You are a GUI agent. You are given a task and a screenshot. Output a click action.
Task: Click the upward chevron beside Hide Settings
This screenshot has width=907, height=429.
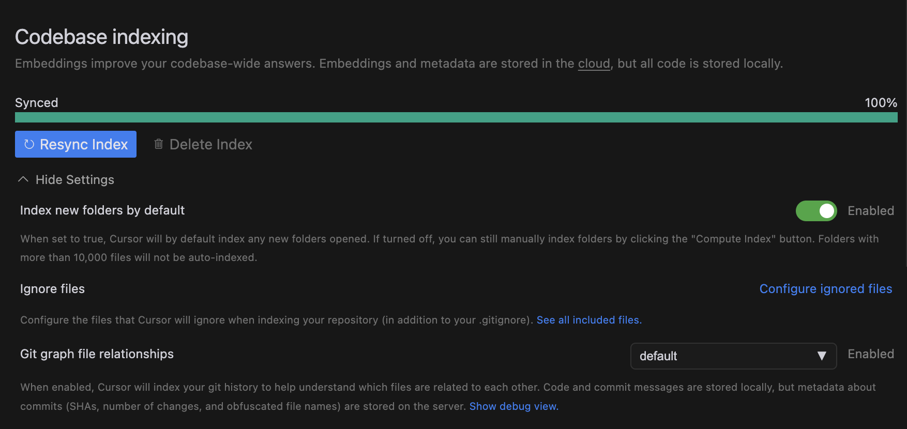(23, 179)
